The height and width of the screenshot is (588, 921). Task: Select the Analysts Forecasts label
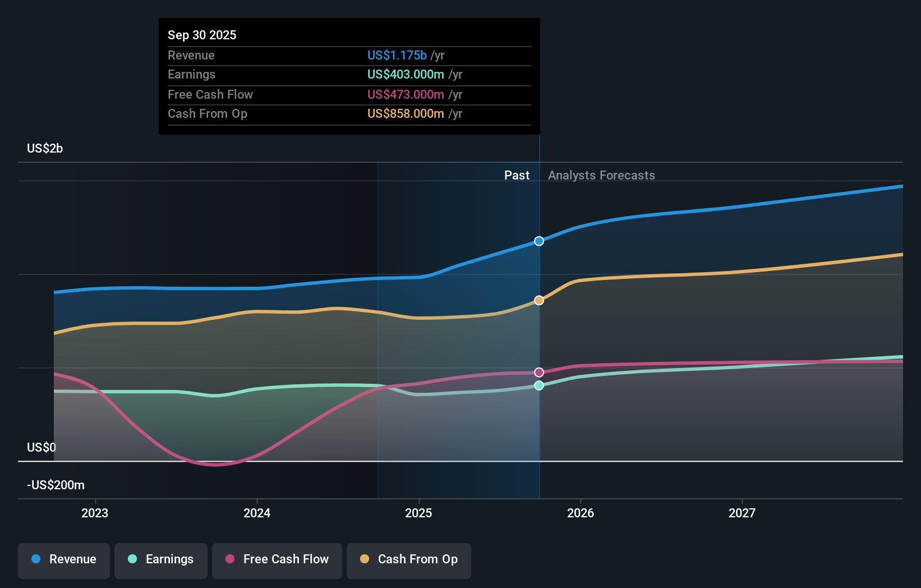click(x=601, y=175)
